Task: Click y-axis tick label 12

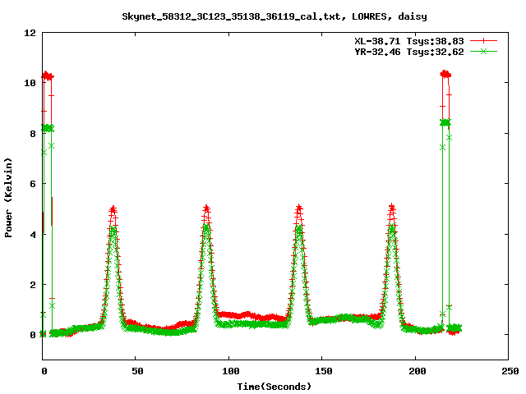Action: pos(30,33)
